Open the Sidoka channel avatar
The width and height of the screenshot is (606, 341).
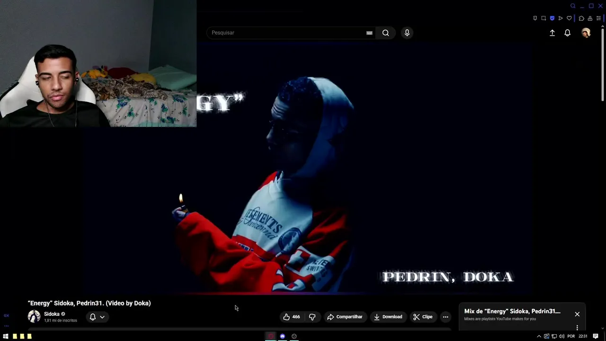pos(34,316)
